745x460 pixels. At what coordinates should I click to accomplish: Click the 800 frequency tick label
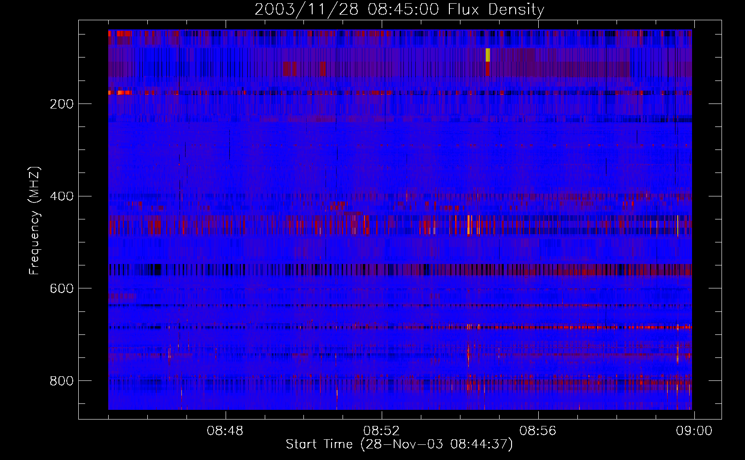click(62, 381)
